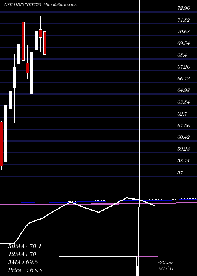The height and width of the screenshot is (276, 197).
Task: Click the 50MA : 70.1 readout
Action: tap(24, 246)
